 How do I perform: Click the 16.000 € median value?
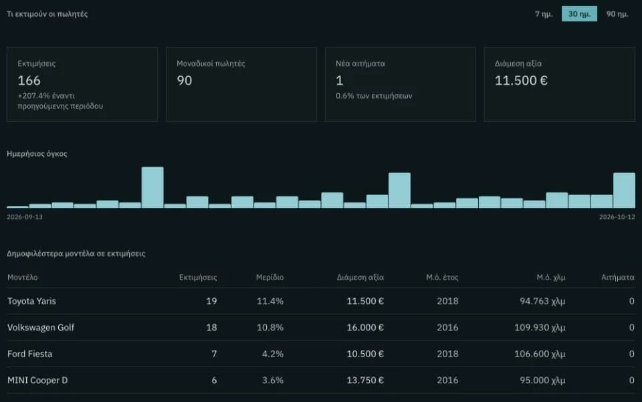coord(365,328)
